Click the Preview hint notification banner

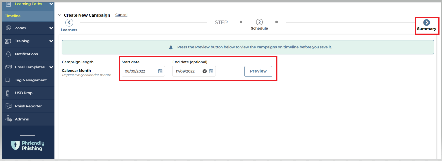(248, 47)
